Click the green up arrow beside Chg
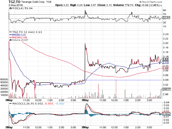 click(x=150, y=5)
